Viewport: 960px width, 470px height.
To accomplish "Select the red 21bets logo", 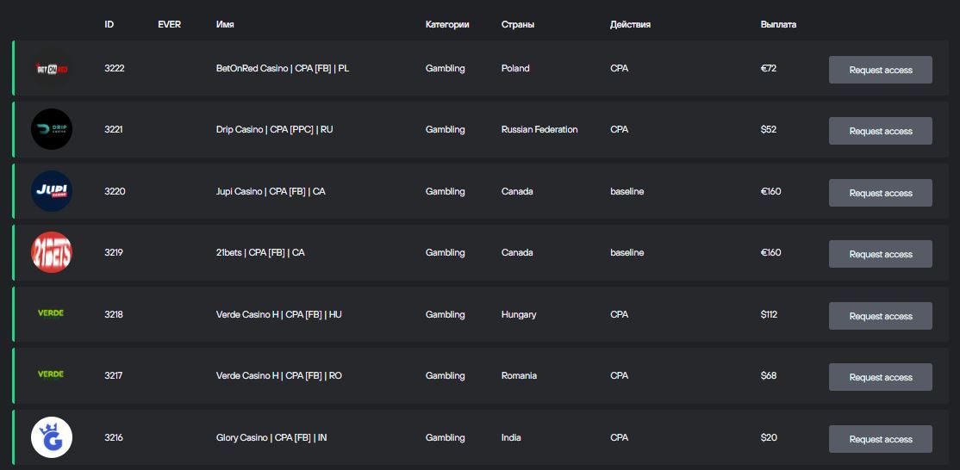I will pyautogui.click(x=52, y=252).
